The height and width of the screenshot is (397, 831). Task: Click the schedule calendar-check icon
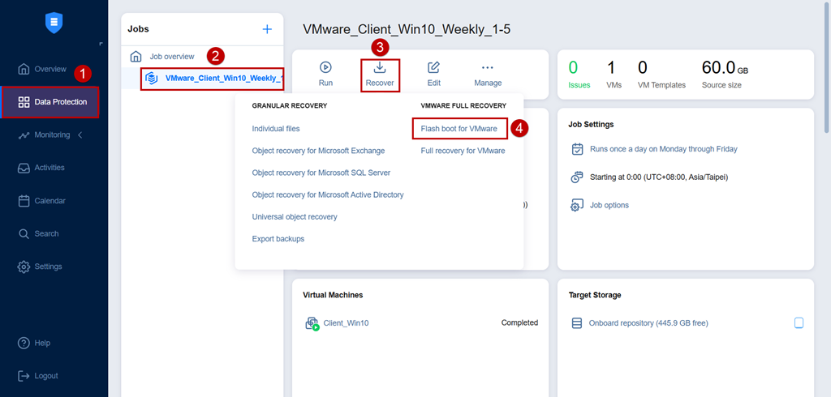click(x=577, y=149)
